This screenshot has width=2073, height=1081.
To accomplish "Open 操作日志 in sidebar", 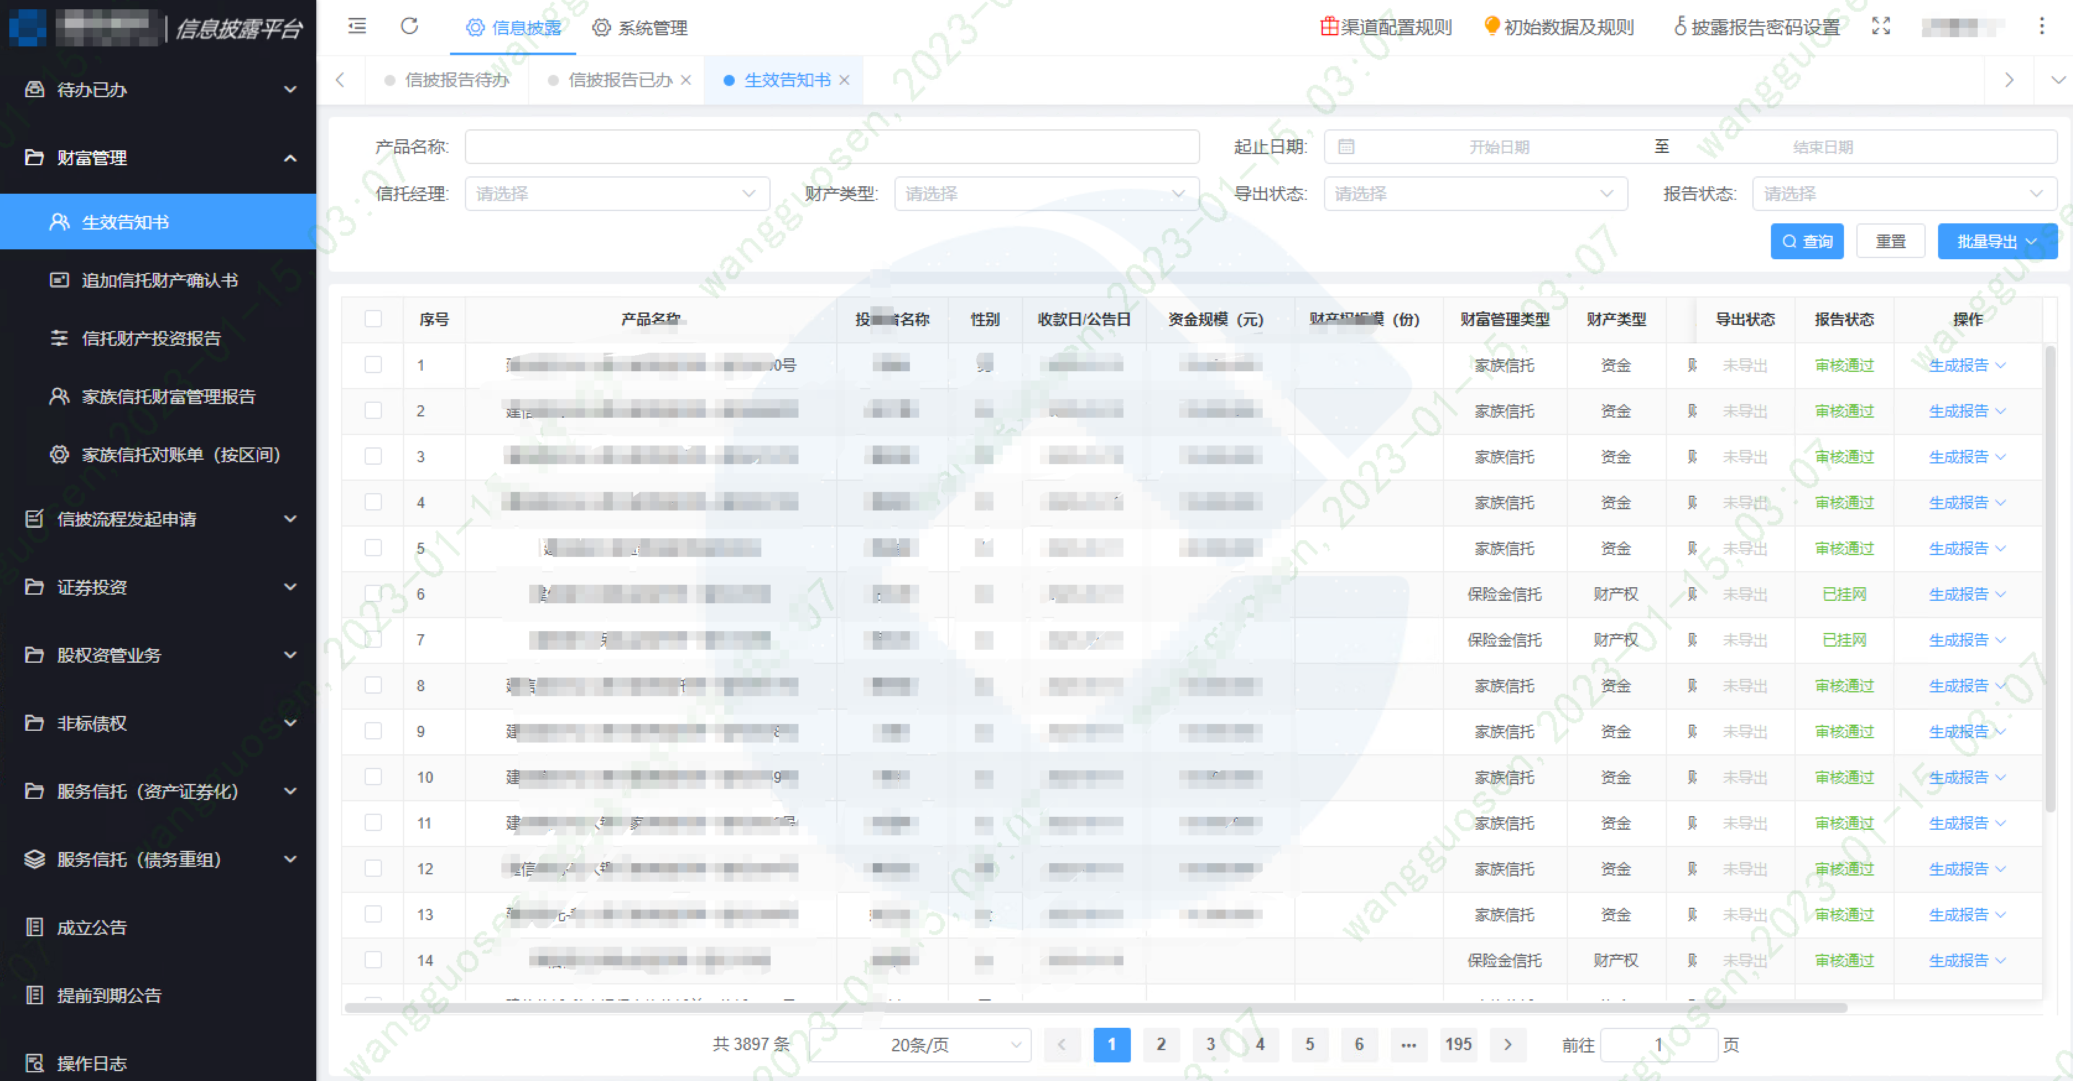I will 158,1062.
